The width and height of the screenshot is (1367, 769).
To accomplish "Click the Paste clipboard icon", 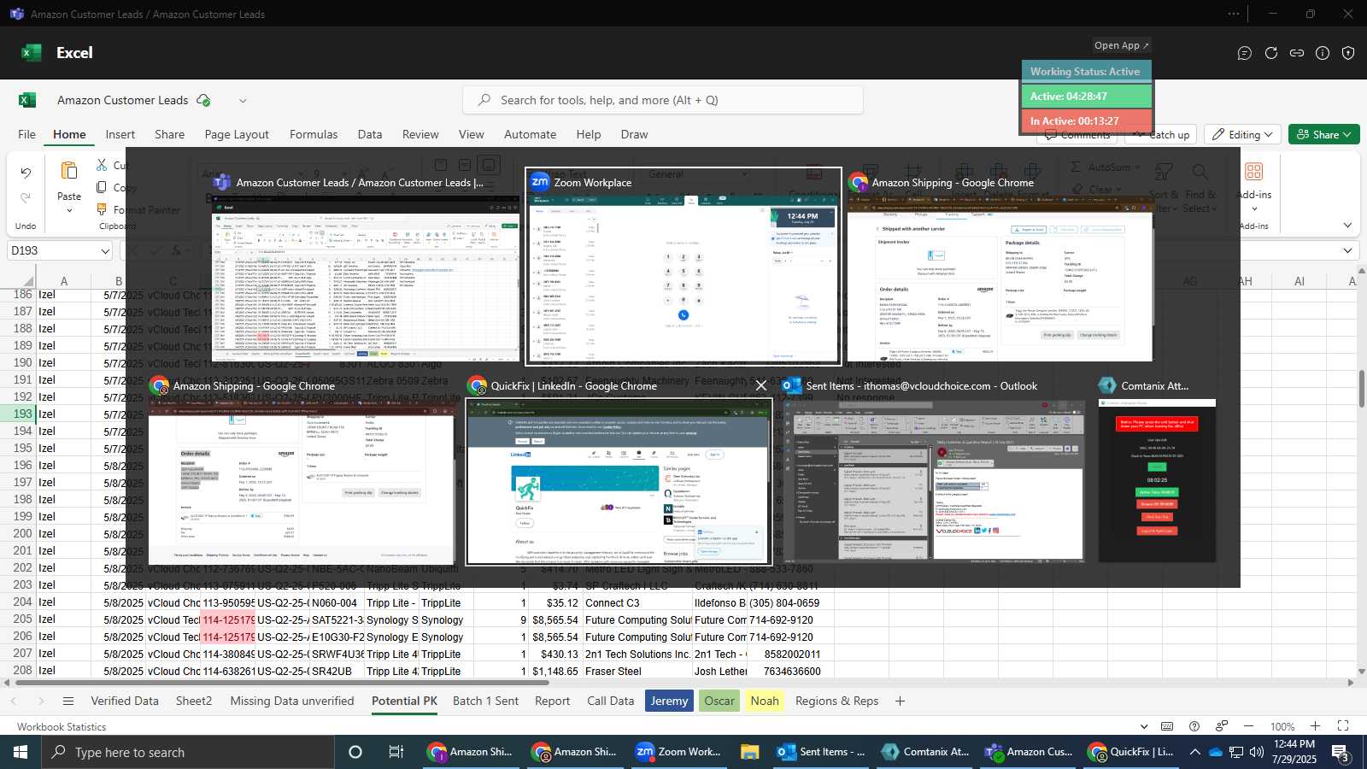I will (x=69, y=171).
